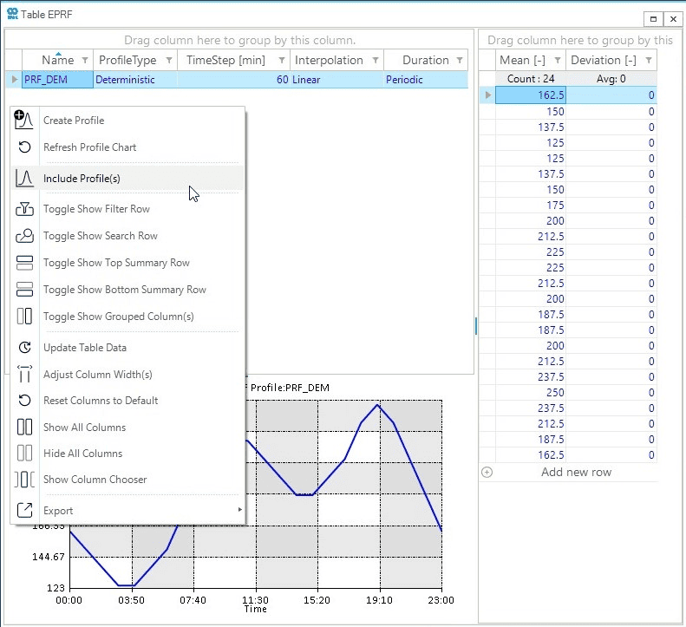The image size is (686, 627).
Task: Click the Update Table Data icon
Action: pos(24,348)
